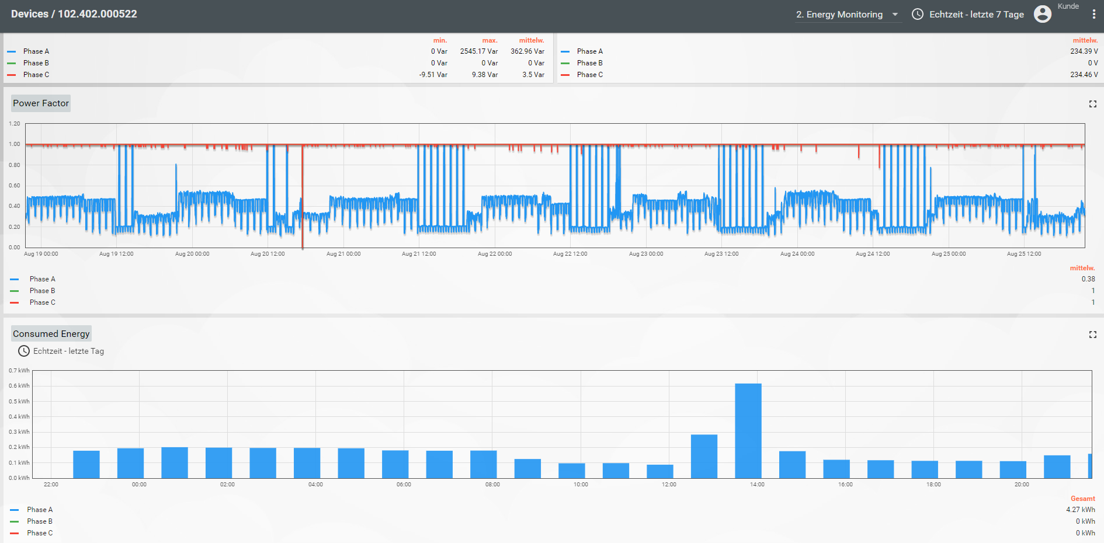This screenshot has height=543, width=1104.
Task: Click the Devices breadcrumb link
Action: [x=30, y=14]
